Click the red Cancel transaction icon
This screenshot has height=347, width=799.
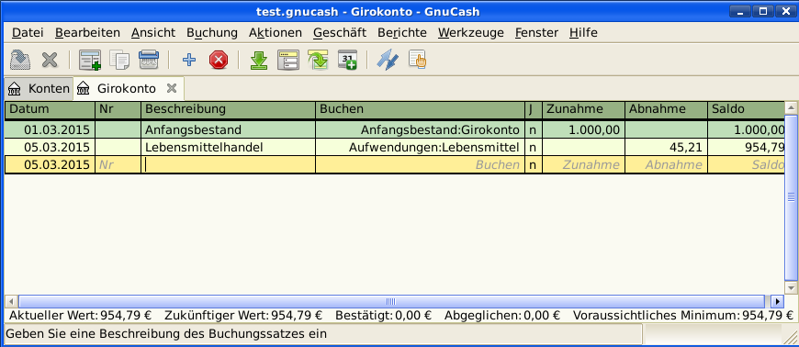pyautogui.click(x=219, y=60)
